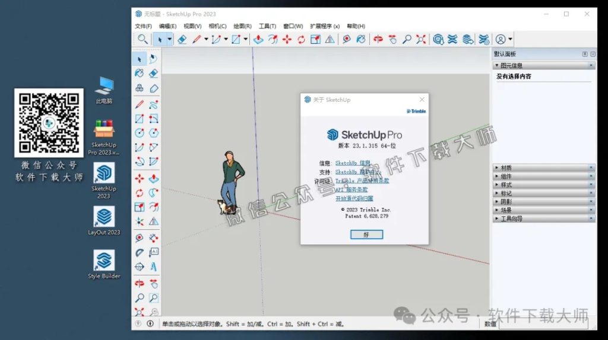This screenshot has height=340, width=608.
Task: Open the 扩展程序(x) menu
Action: tap(325, 26)
